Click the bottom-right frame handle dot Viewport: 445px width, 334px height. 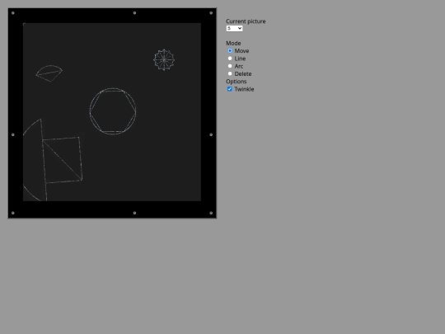[211, 213]
